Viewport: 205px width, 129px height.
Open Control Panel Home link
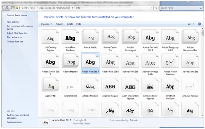click(17, 15)
